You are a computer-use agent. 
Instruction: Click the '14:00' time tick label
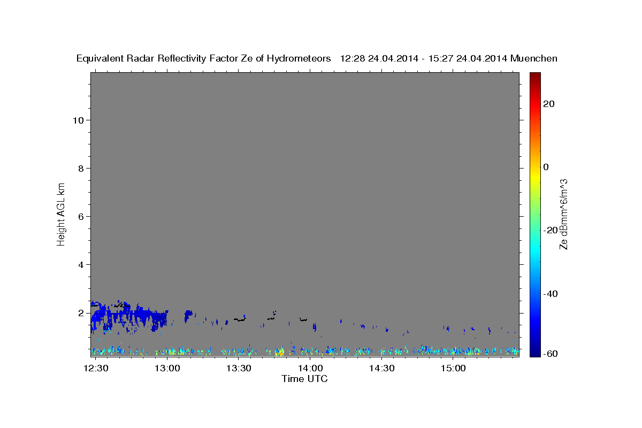(x=310, y=369)
